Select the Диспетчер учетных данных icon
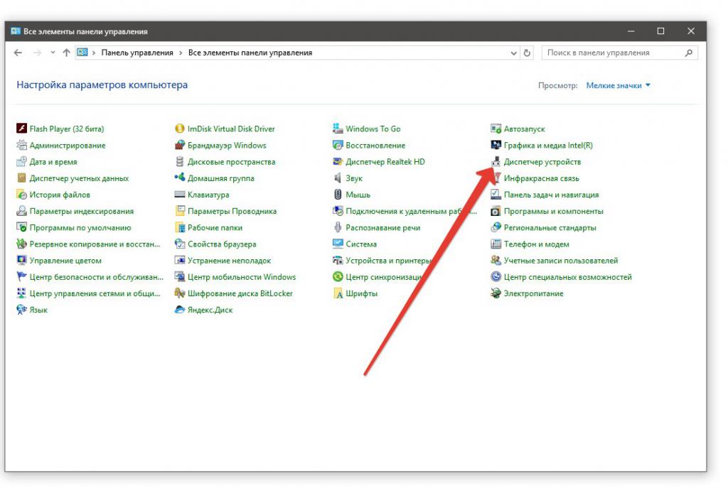This screenshot has width=728, height=493. [x=21, y=178]
